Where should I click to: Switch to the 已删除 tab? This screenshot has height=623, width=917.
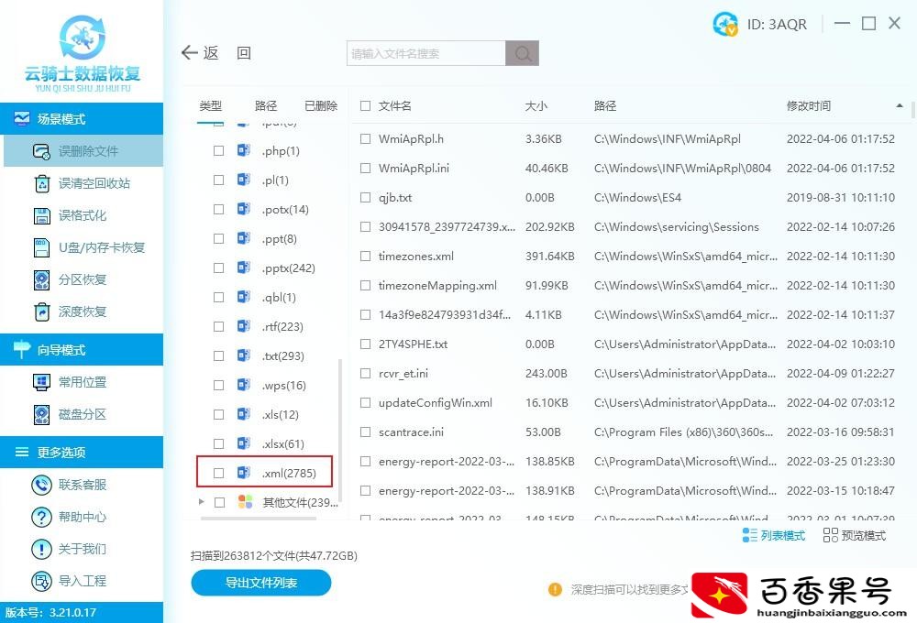pos(321,105)
